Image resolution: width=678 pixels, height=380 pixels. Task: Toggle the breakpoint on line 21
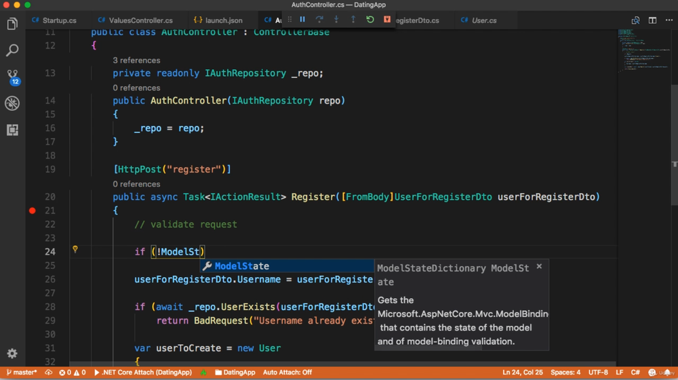(x=33, y=211)
